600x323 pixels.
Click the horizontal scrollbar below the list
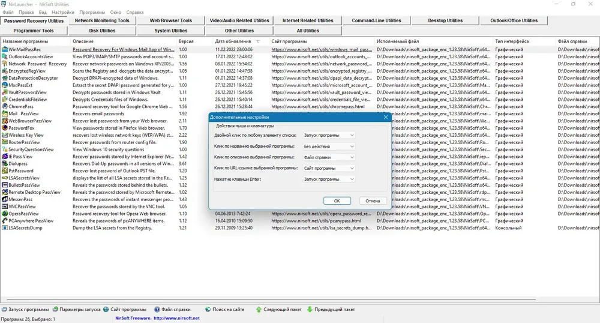tap(271, 300)
